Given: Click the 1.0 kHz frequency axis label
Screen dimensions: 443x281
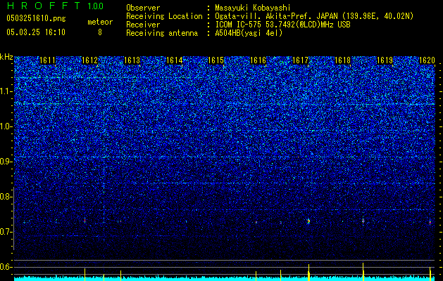Looking at the screenshot, I should [6, 126].
